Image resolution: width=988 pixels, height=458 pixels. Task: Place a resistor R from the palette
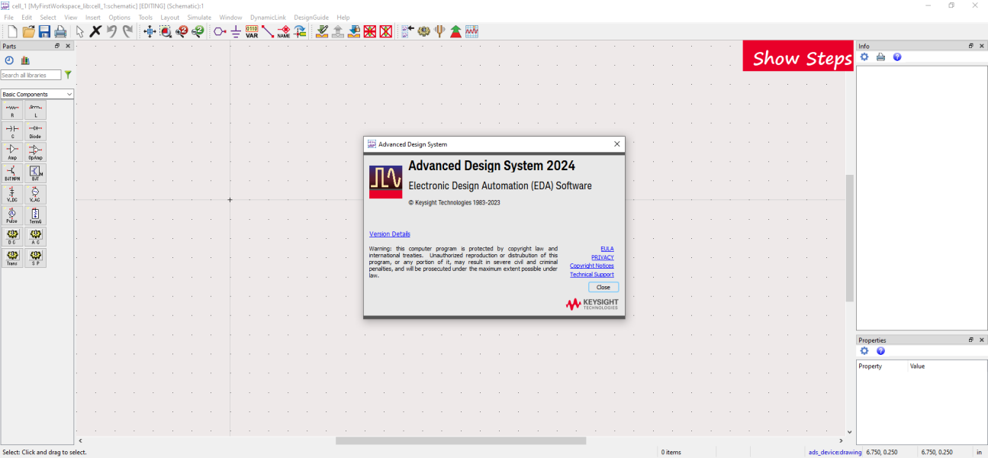point(12,110)
